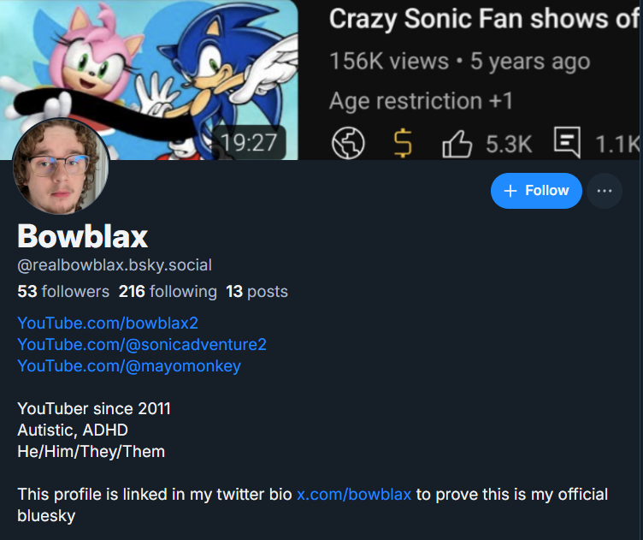
Task: Click the dollar monetization icon
Action: tap(403, 144)
